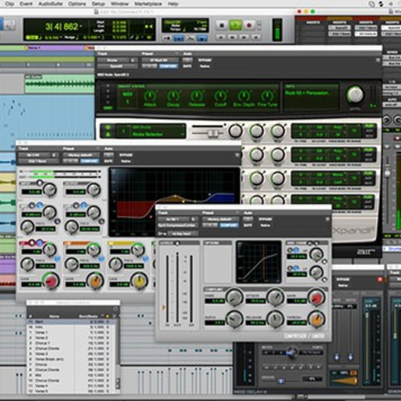Toggle Safe in the Compressor window

click(x=248, y=225)
